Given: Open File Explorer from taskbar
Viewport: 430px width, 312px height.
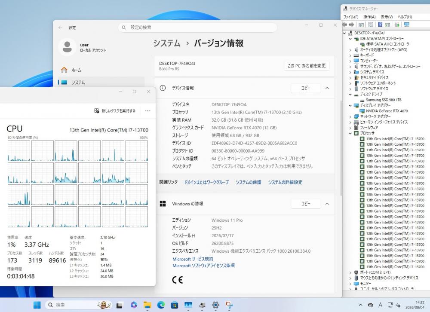Looking at the screenshot, I should point(147,305).
